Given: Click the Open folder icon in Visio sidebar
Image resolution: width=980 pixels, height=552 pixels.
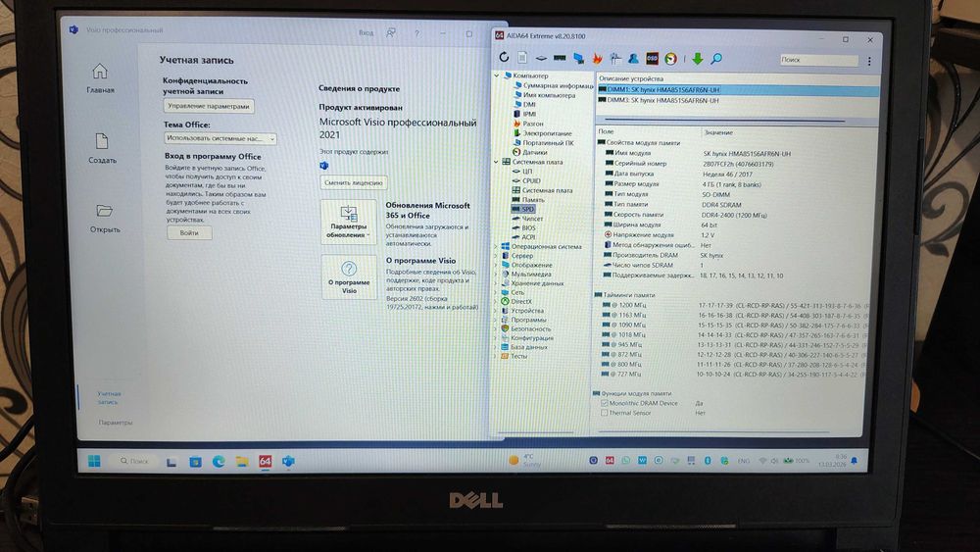Looking at the screenshot, I should 105,211.
